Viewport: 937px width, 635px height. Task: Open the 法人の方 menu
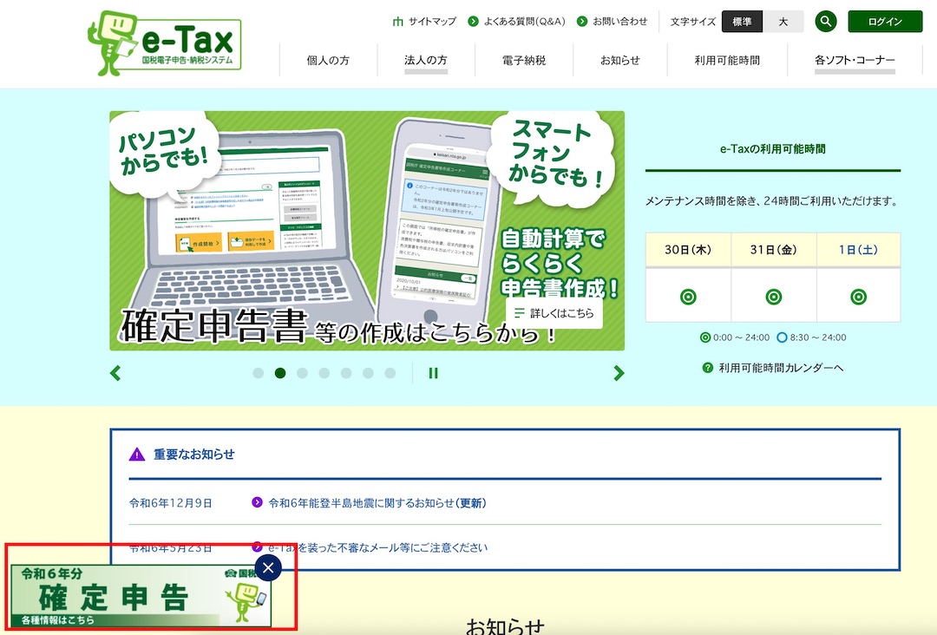pos(425,60)
